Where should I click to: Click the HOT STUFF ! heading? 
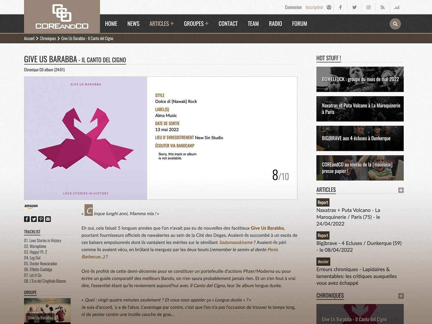point(328,58)
